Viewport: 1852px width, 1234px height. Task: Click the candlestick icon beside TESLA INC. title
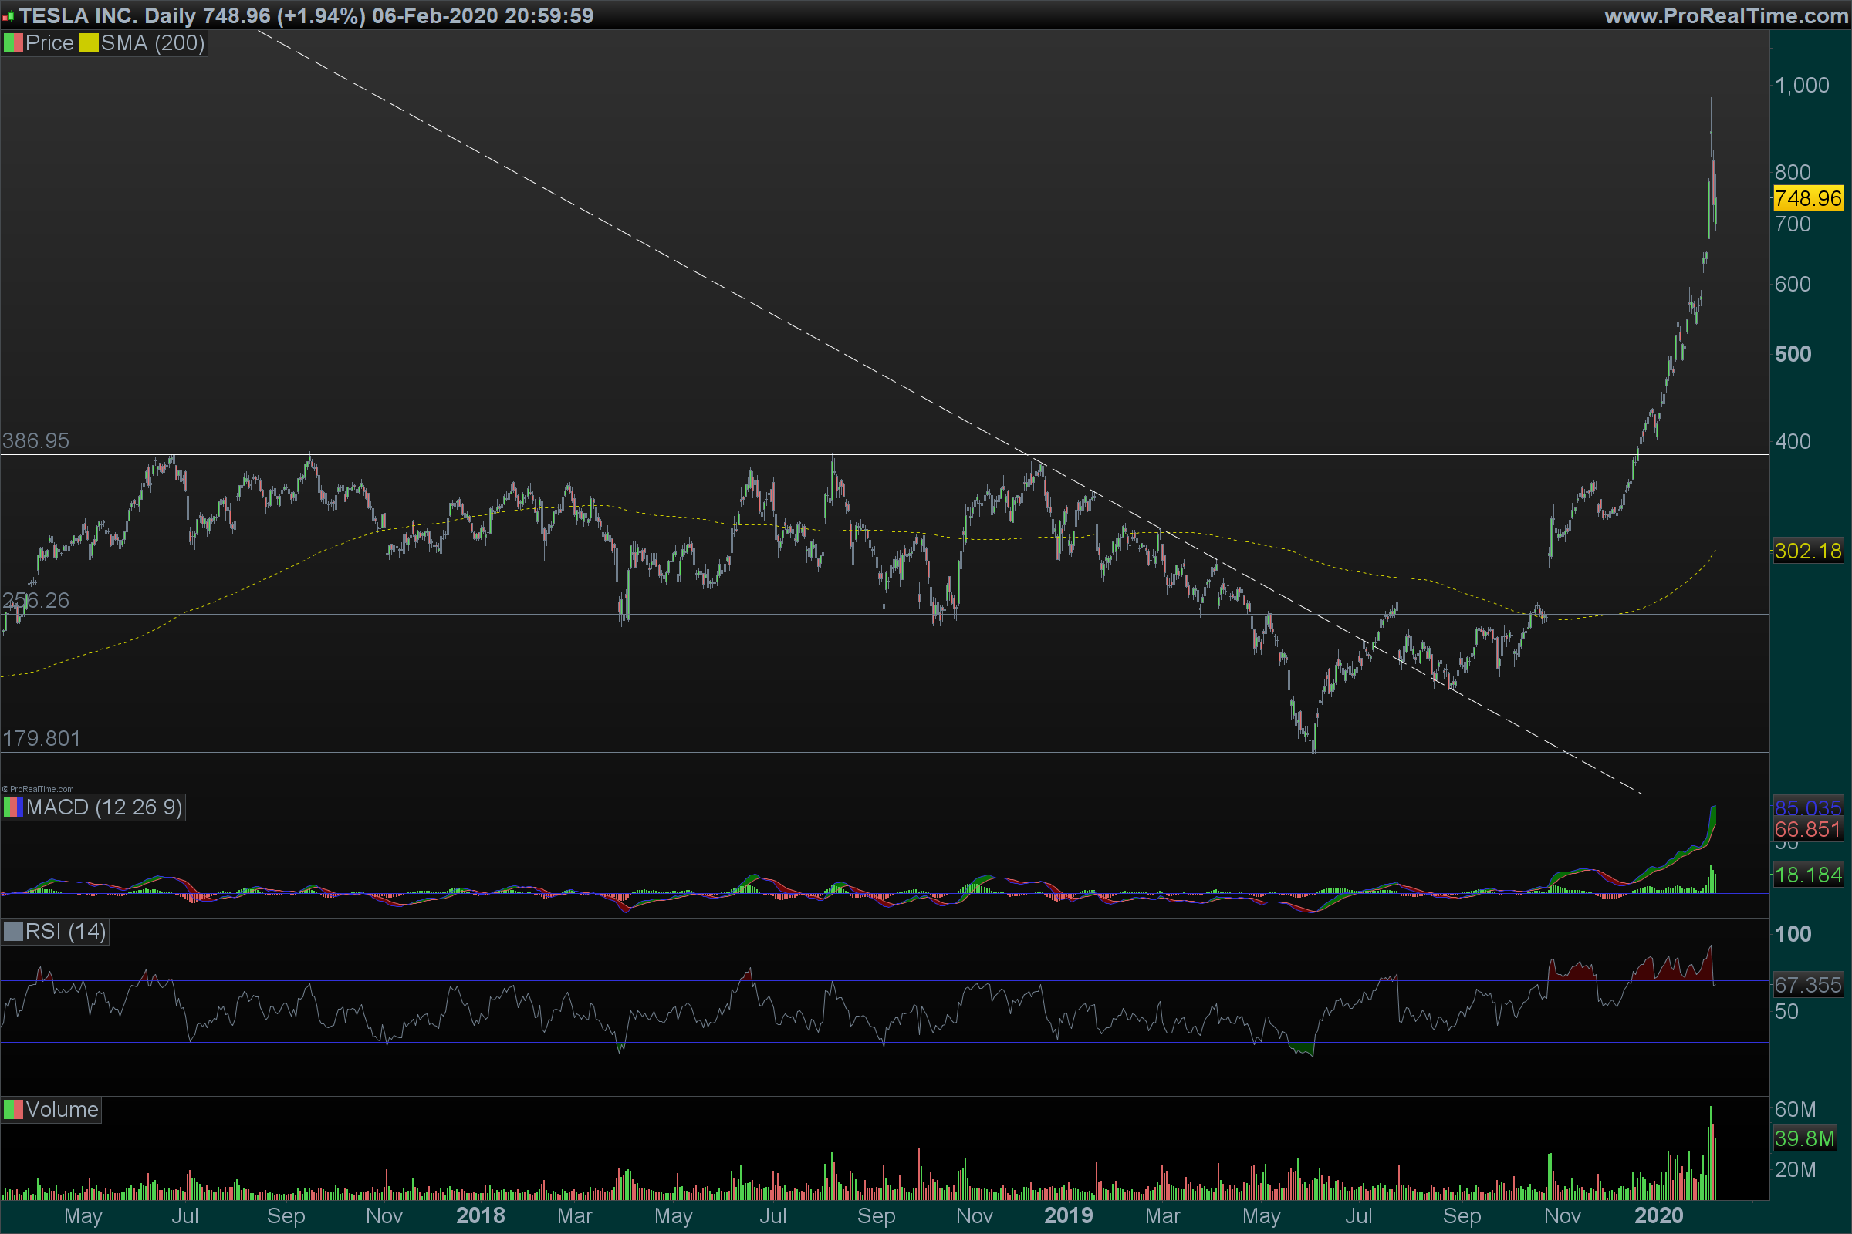tap(8, 15)
